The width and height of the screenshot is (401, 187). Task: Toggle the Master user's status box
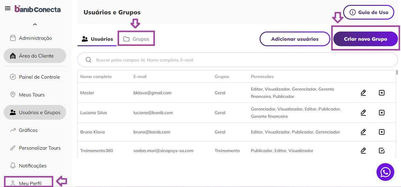point(382,93)
